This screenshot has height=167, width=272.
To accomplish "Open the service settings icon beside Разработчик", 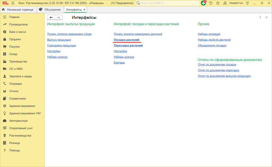I will (x=248, y=3).
